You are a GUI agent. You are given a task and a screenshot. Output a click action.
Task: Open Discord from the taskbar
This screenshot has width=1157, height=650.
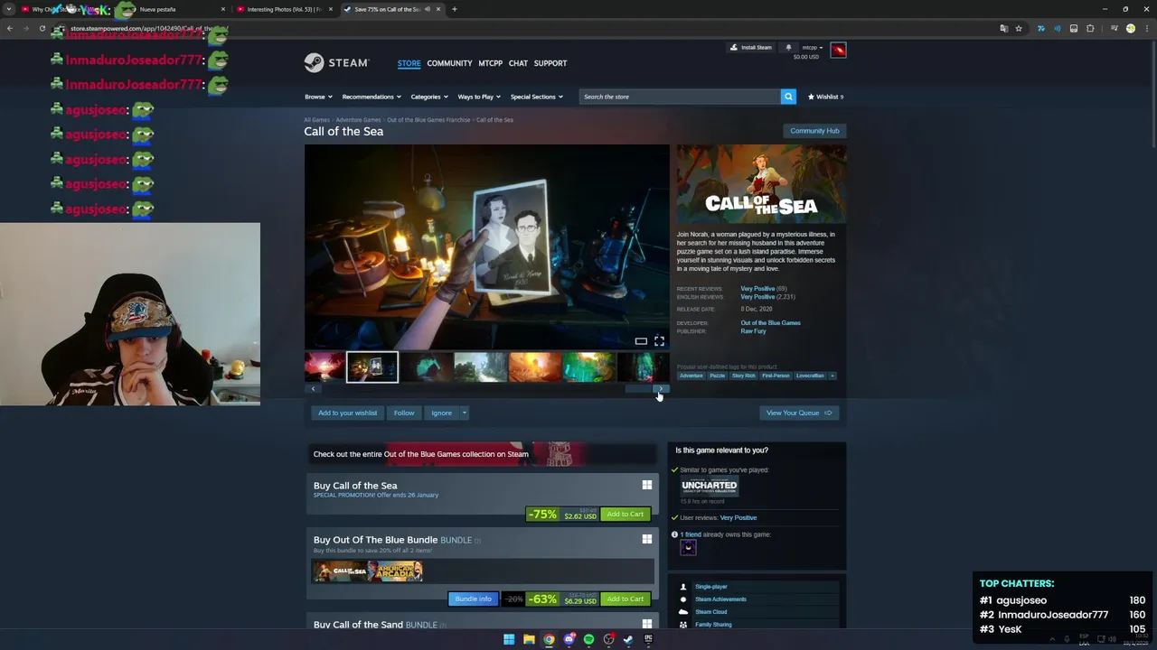[x=569, y=639]
